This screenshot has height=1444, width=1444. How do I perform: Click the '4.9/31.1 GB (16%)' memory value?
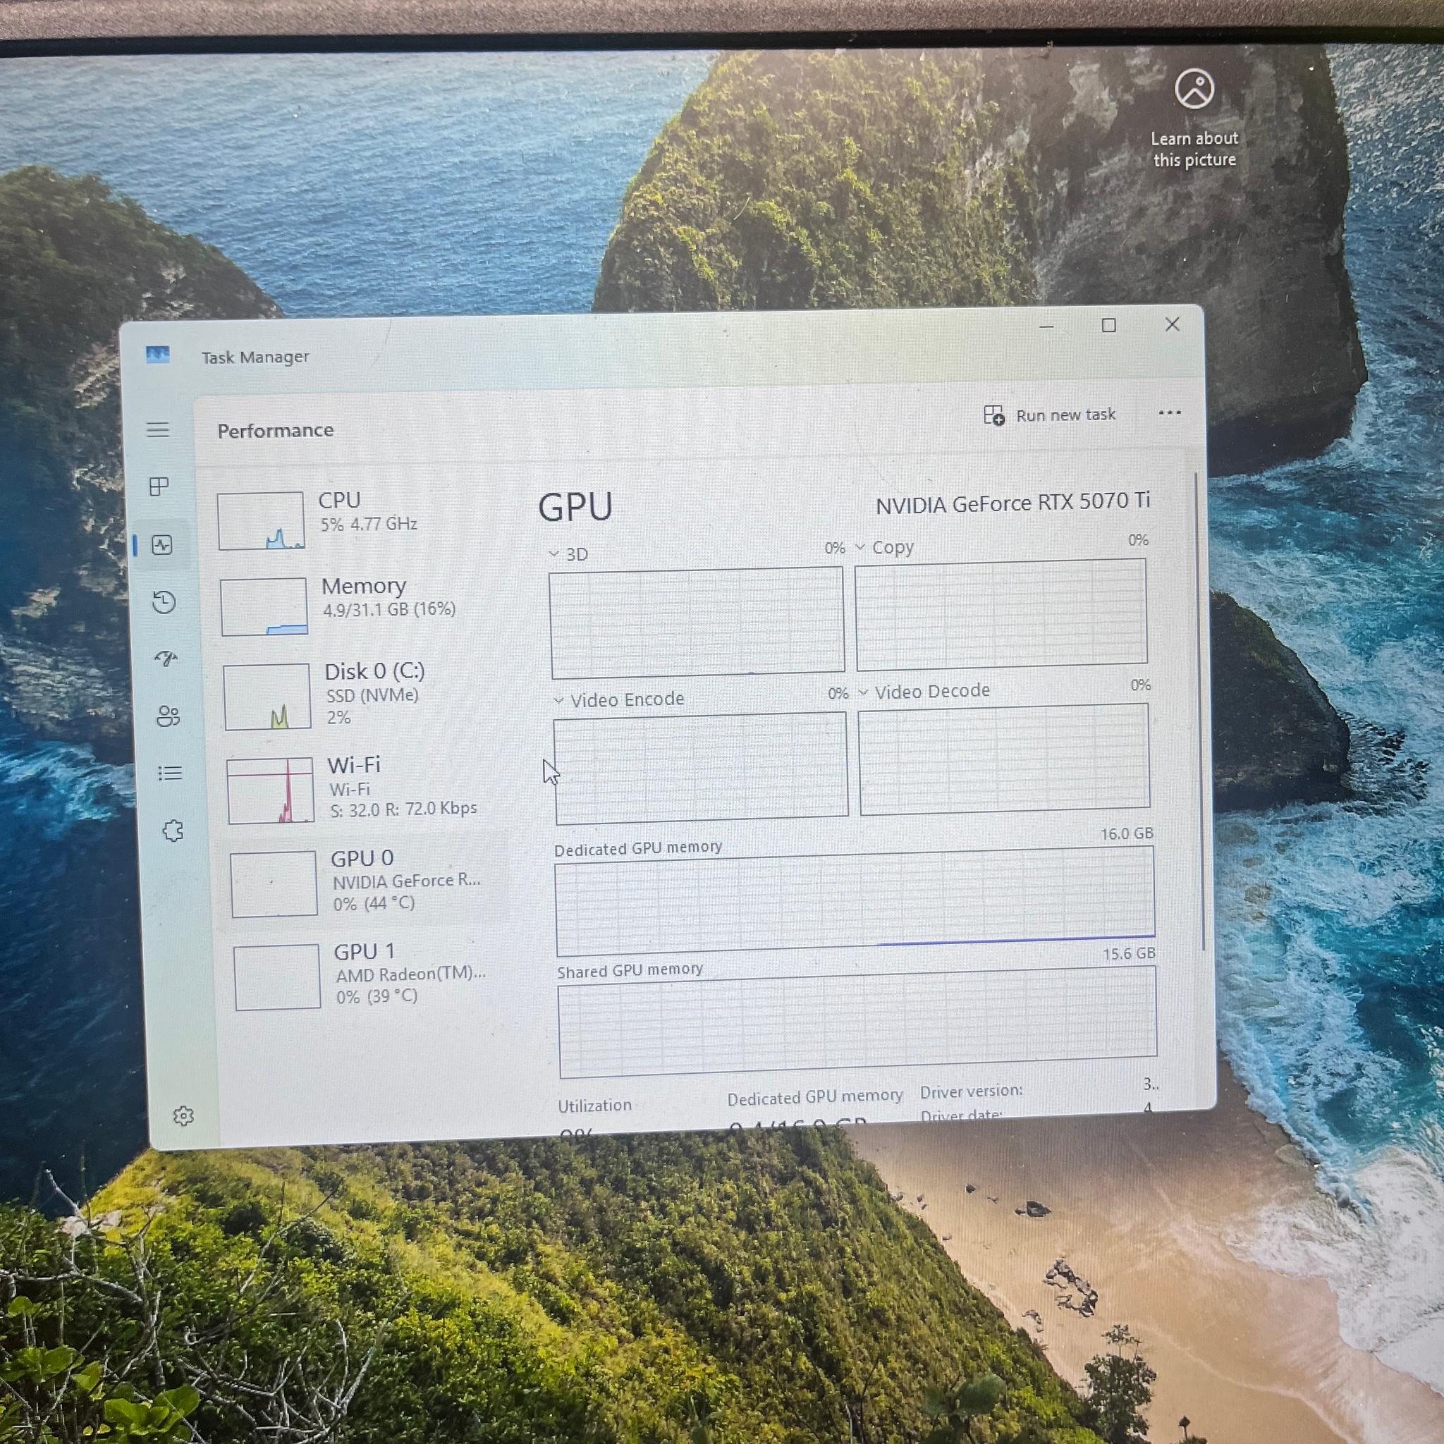coord(389,609)
